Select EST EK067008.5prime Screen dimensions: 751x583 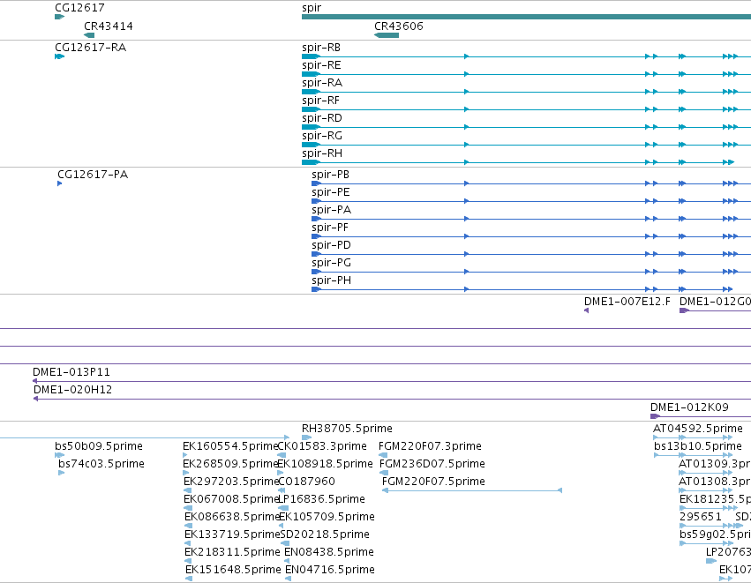(231, 499)
